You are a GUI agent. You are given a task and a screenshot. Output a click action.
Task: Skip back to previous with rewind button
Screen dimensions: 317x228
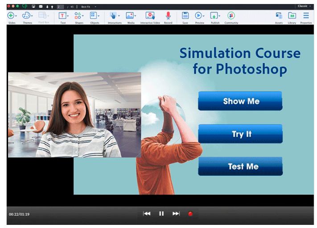[x=147, y=213]
